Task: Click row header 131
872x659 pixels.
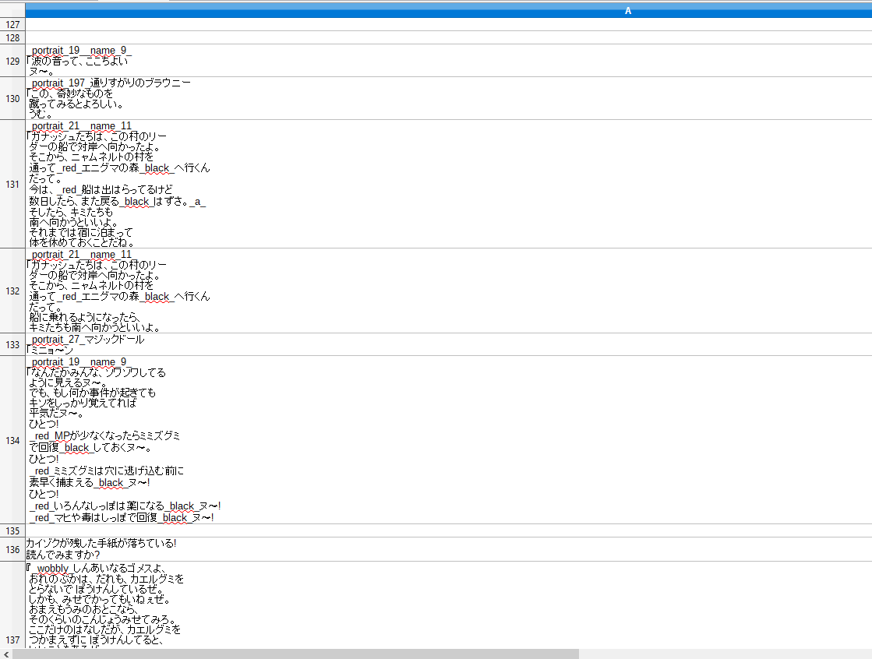Action: pyautogui.click(x=12, y=185)
